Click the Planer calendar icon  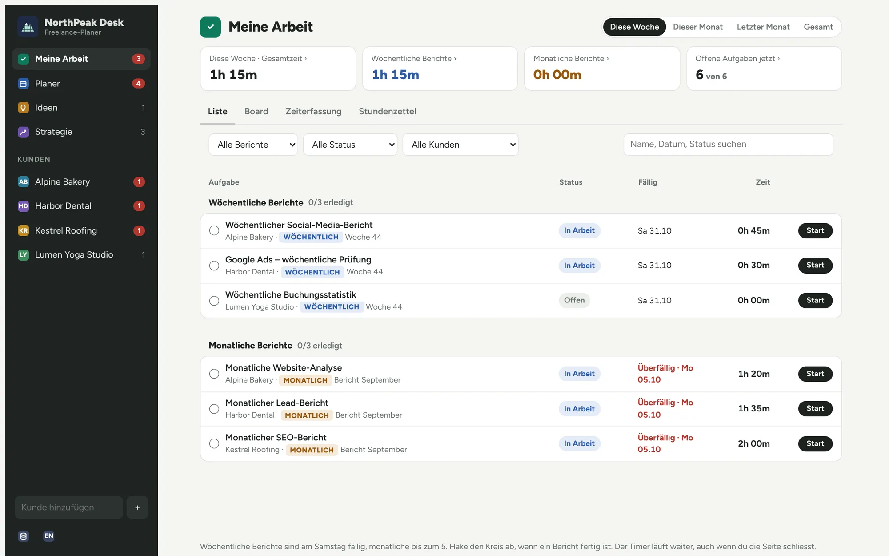click(x=24, y=84)
